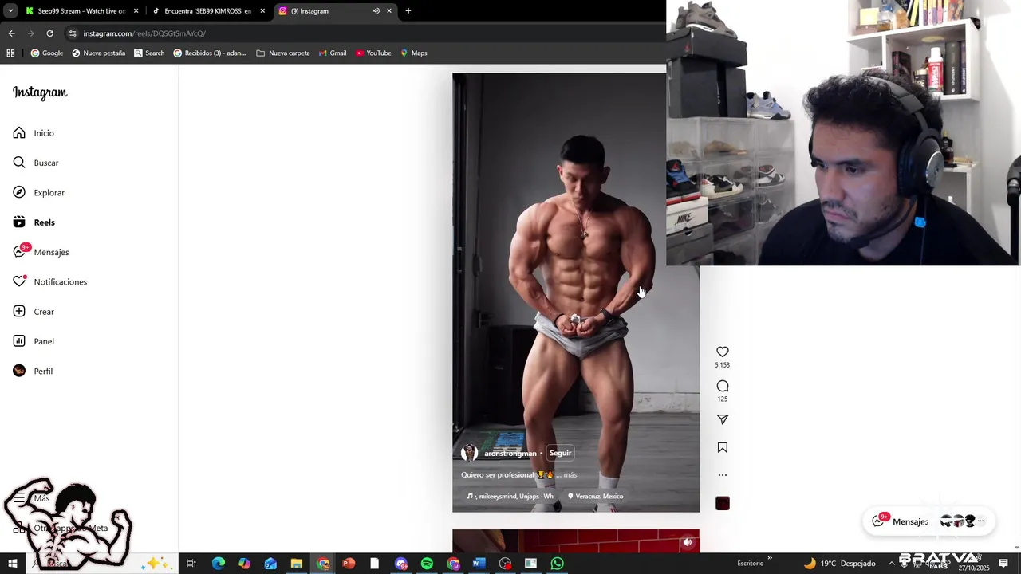The image size is (1021, 574).
Task: Open tab search dropdown arrow
Action: coord(10,11)
